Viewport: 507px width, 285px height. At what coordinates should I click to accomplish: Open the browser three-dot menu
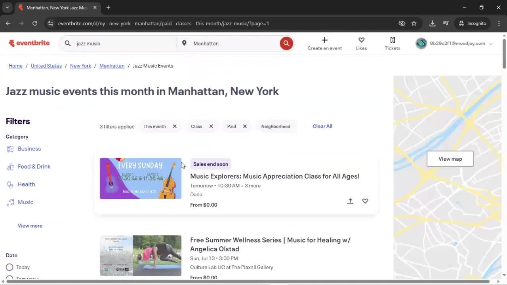click(499, 23)
